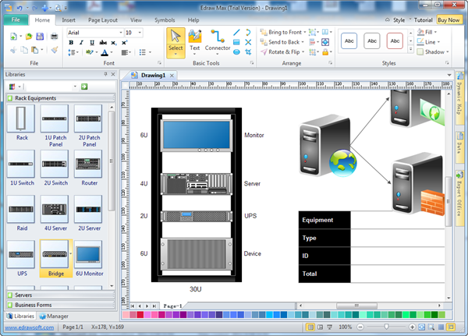
Task: Click the Raid shape in library
Action: (x=21, y=210)
